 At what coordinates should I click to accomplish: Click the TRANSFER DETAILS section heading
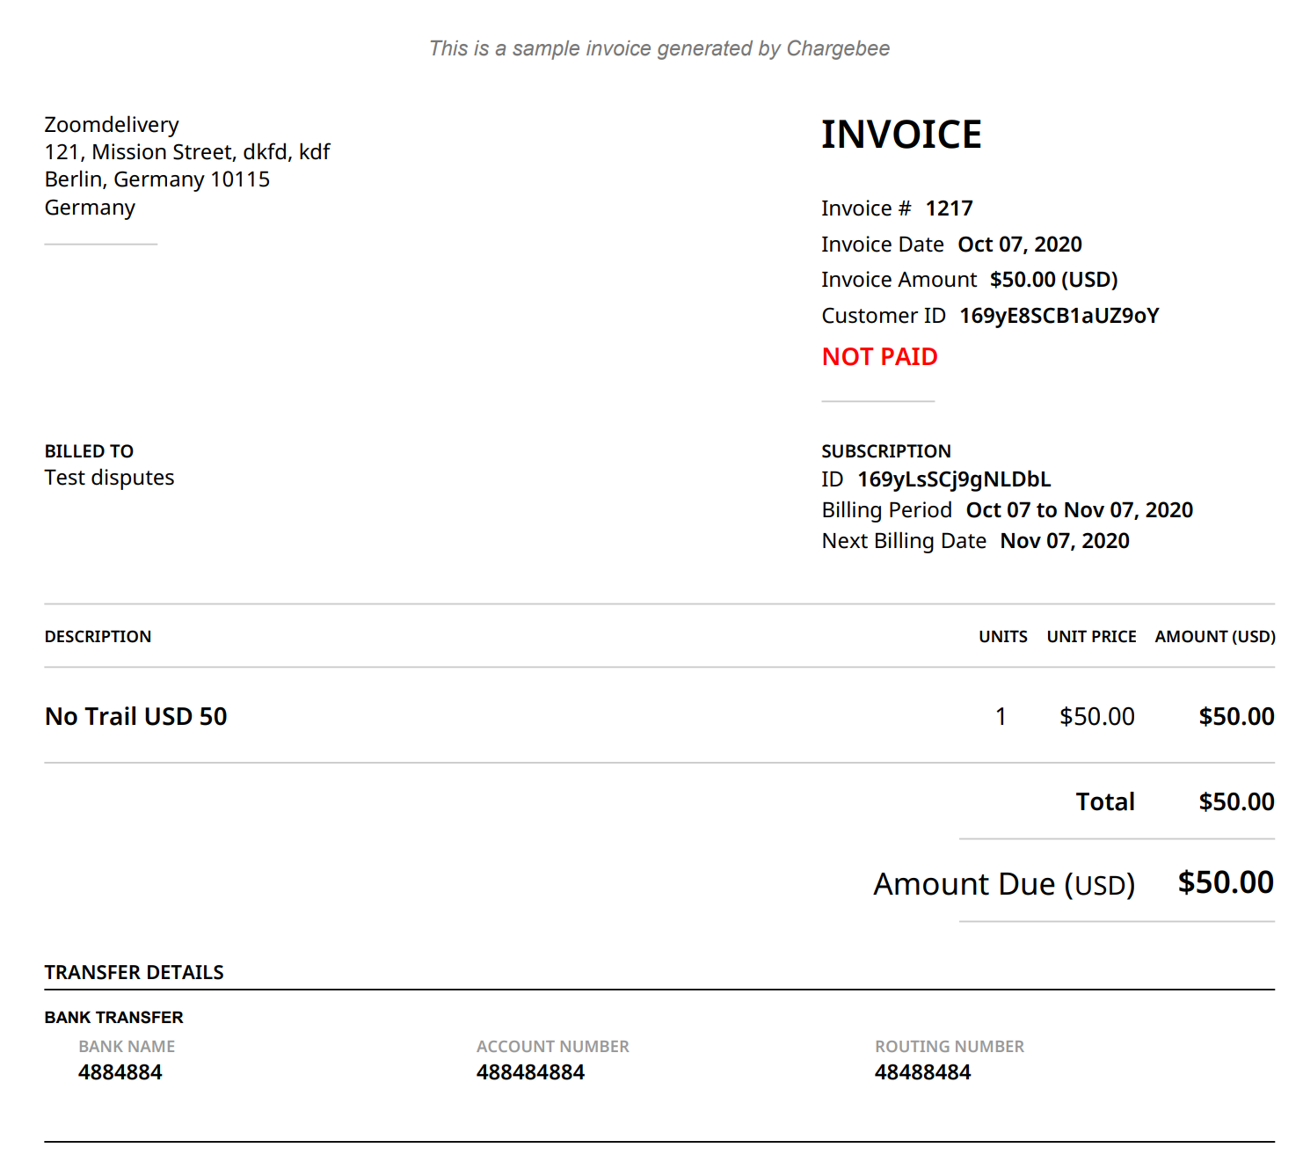[x=135, y=973]
